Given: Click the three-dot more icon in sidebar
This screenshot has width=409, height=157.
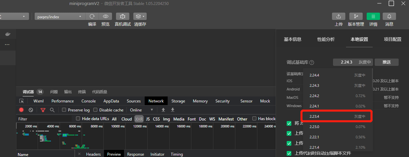Looking at the screenshot, I should coord(7,45).
